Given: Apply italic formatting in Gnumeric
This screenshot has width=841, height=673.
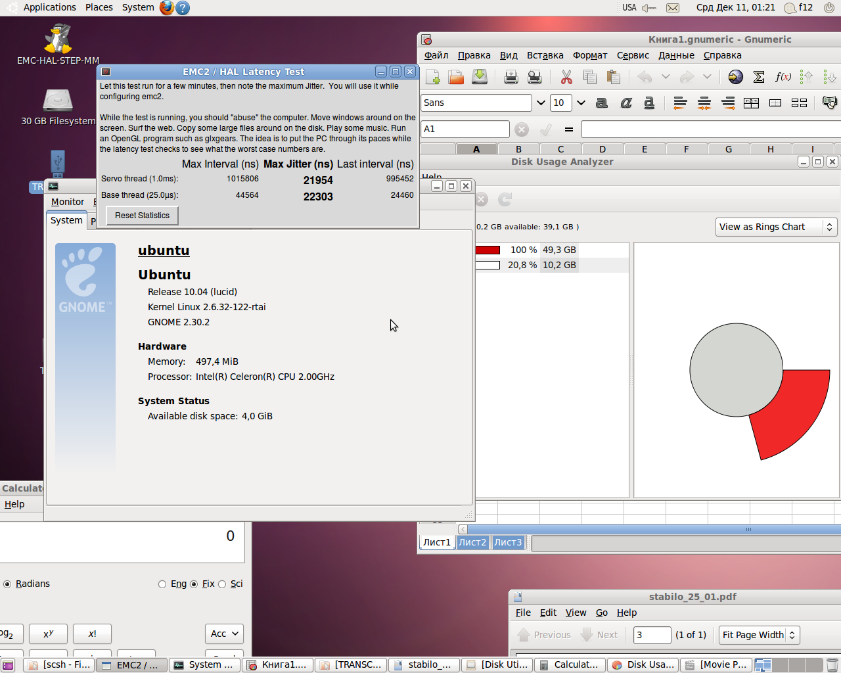Looking at the screenshot, I should pos(626,103).
